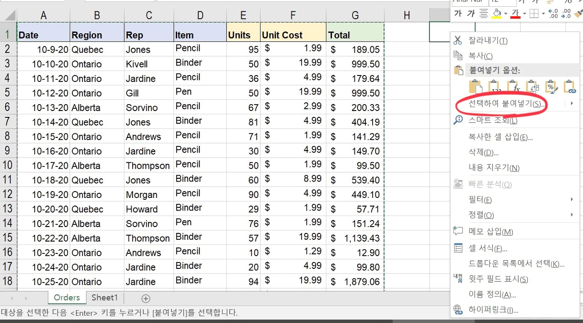
Task: Select column G header
Action: click(355, 15)
